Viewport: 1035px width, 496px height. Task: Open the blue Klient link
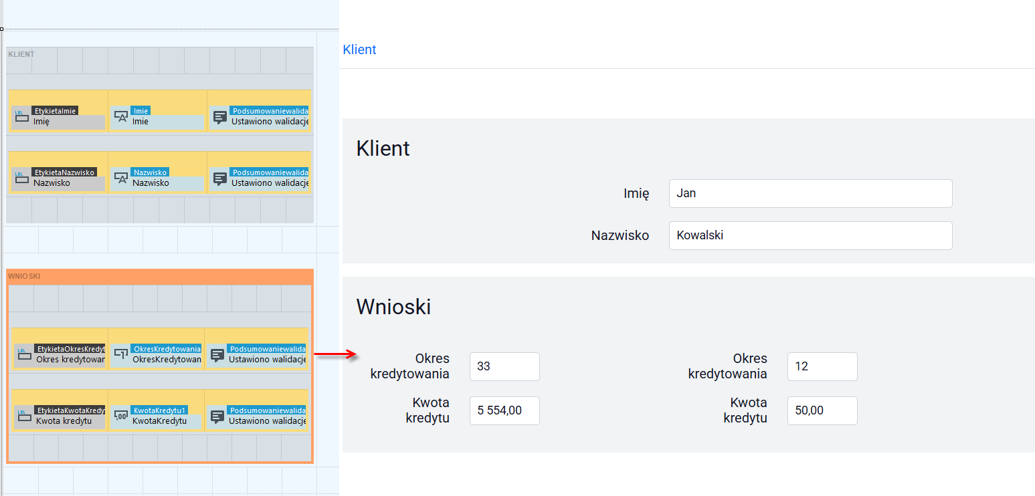pyautogui.click(x=359, y=49)
